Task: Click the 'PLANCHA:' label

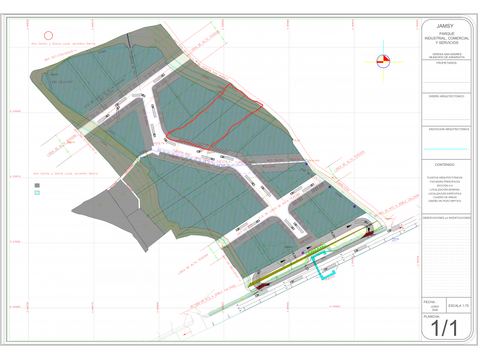Action: click(x=432, y=316)
